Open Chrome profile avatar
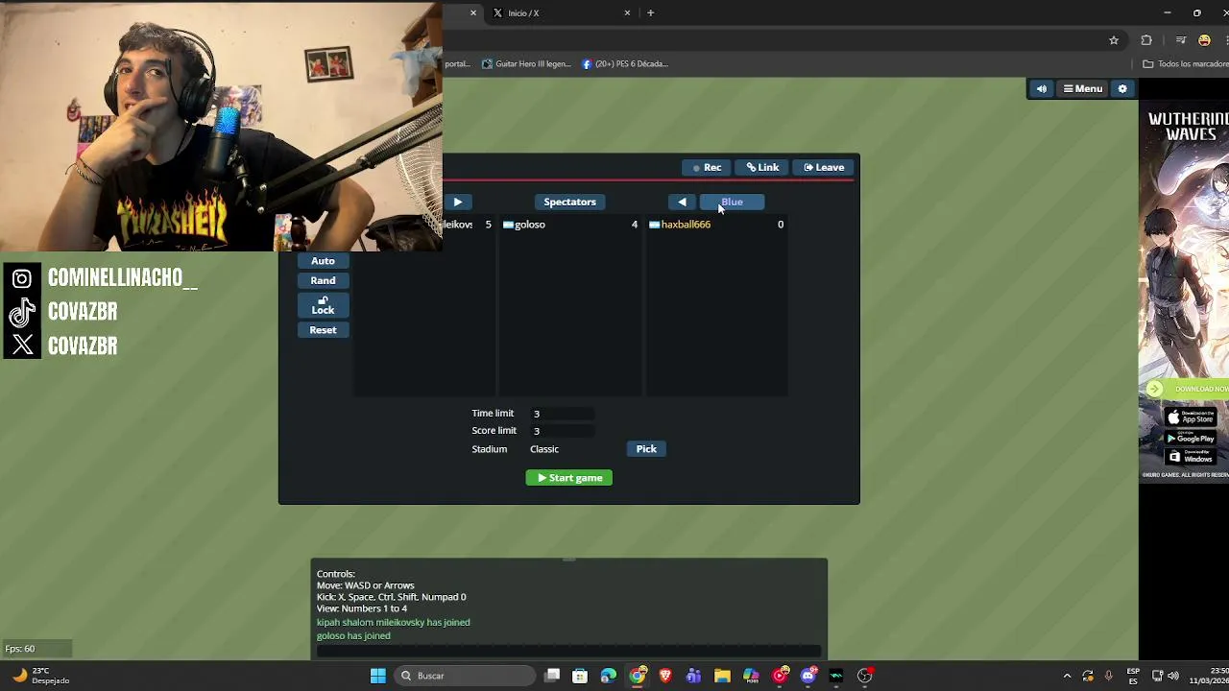The height and width of the screenshot is (691, 1229). (1204, 40)
